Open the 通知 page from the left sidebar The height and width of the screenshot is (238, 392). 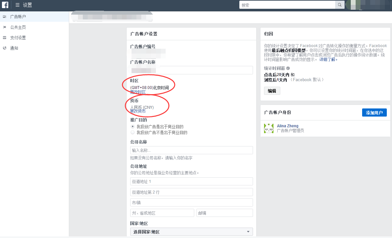point(15,48)
